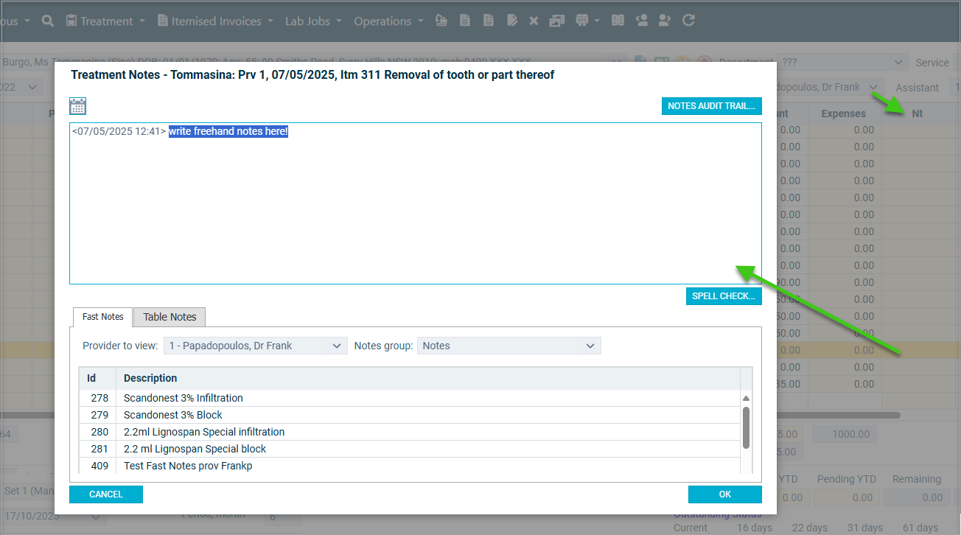The width and height of the screenshot is (961, 535).
Task: Select fast note 281 Lignospan Special block
Action: tap(410, 449)
